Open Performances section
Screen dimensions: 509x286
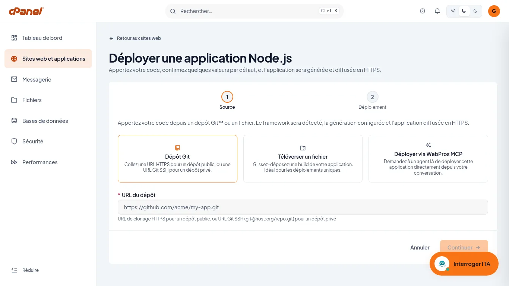coord(48,162)
